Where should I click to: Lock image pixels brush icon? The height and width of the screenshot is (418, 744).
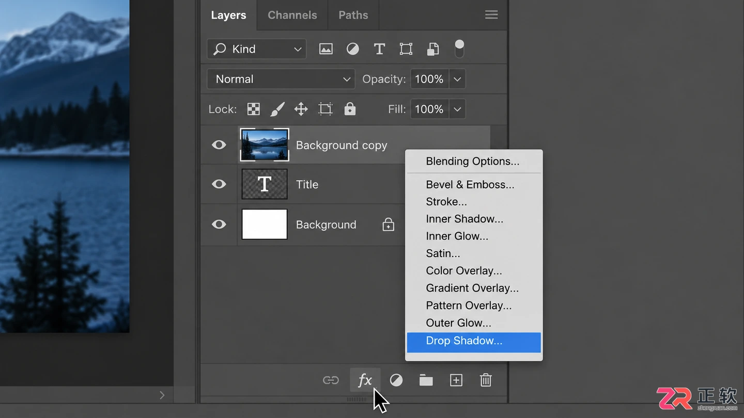tap(277, 109)
